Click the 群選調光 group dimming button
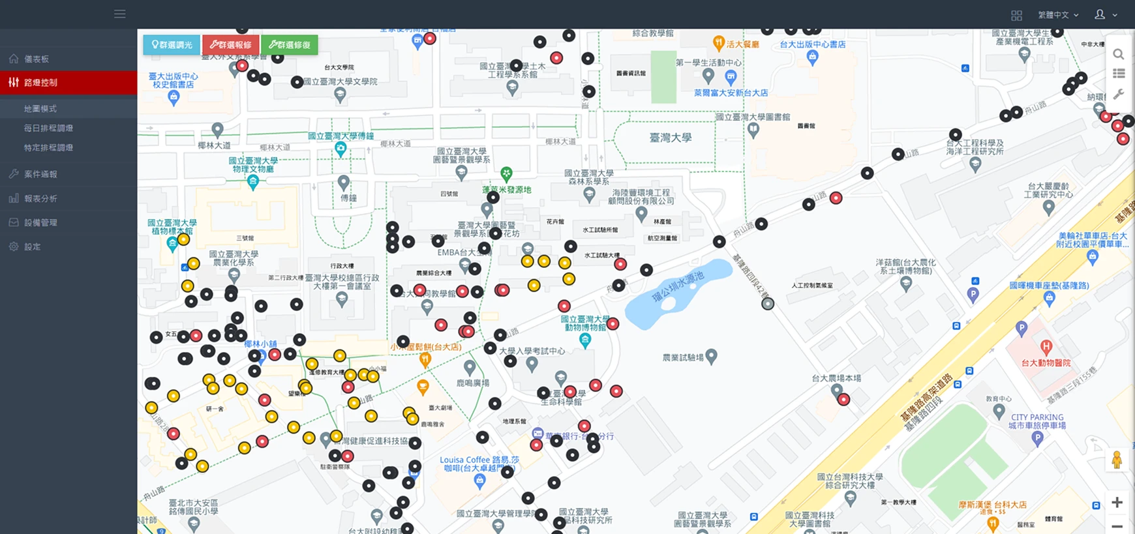1135x534 pixels. click(172, 45)
